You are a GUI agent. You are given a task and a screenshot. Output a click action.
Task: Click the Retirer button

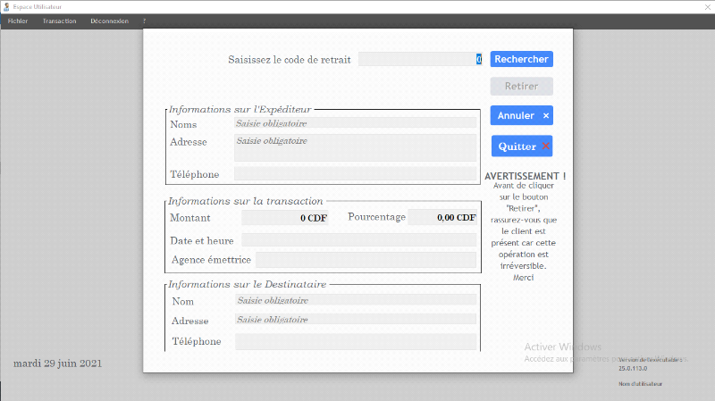pyautogui.click(x=521, y=87)
